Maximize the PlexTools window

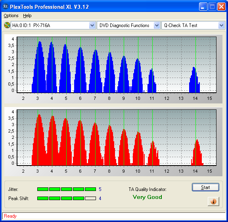212,7
